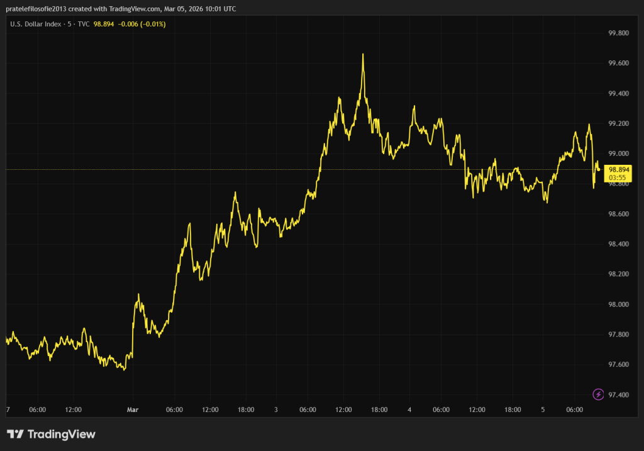
Task: Click the 99.400 price scale label
Action: pyautogui.click(x=619, y=94)
